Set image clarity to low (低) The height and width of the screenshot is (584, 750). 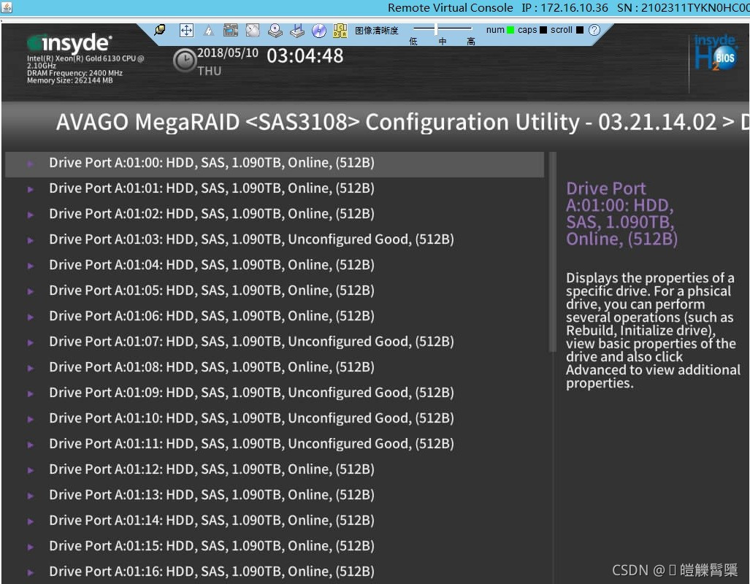413,42
